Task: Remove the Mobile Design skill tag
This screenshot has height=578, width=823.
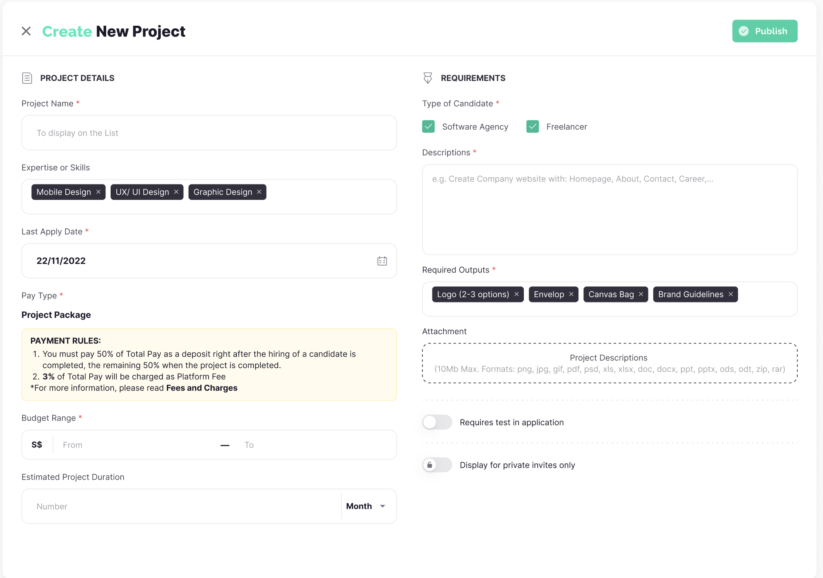Action: click(98, 192)
